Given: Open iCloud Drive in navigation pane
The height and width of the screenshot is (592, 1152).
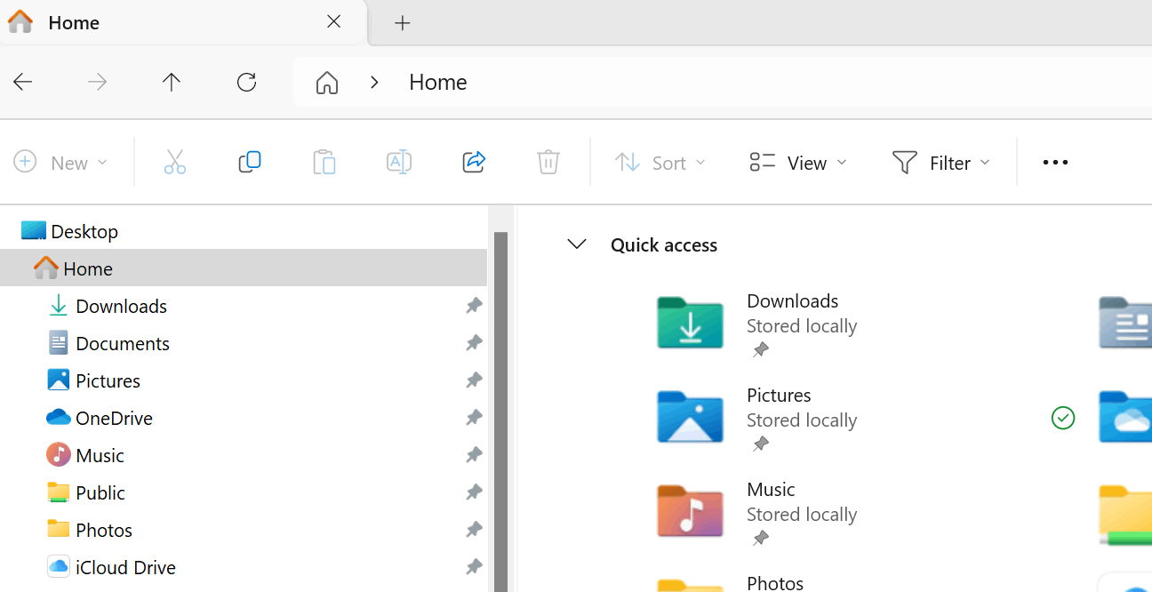Looking at the screenshot, I should (x=125, y=567).
